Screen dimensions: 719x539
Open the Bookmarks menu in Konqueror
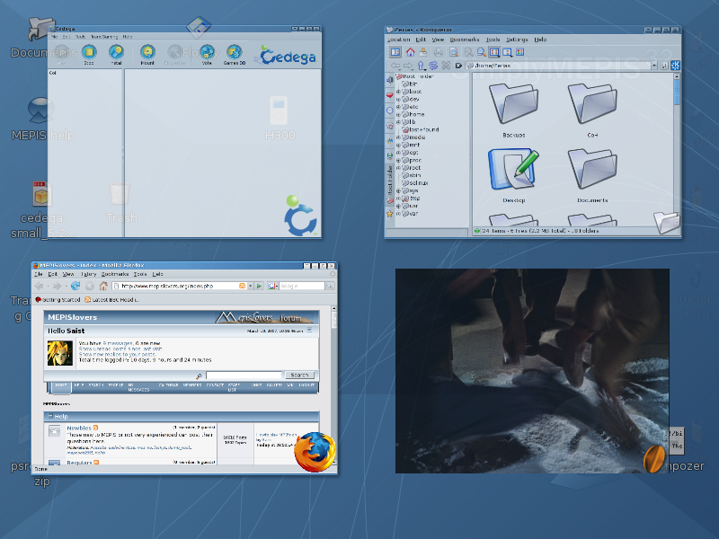[x=465, y=40]
